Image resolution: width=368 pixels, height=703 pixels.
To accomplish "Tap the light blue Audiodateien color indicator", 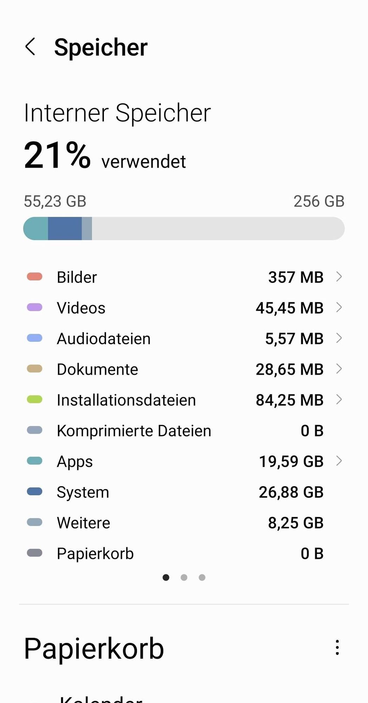I will coord(34,338).
